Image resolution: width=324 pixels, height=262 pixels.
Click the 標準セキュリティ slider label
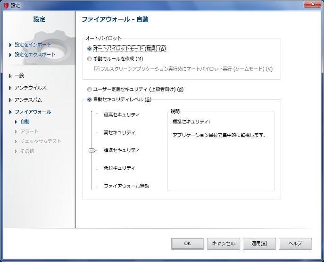[x=122, y=150]
